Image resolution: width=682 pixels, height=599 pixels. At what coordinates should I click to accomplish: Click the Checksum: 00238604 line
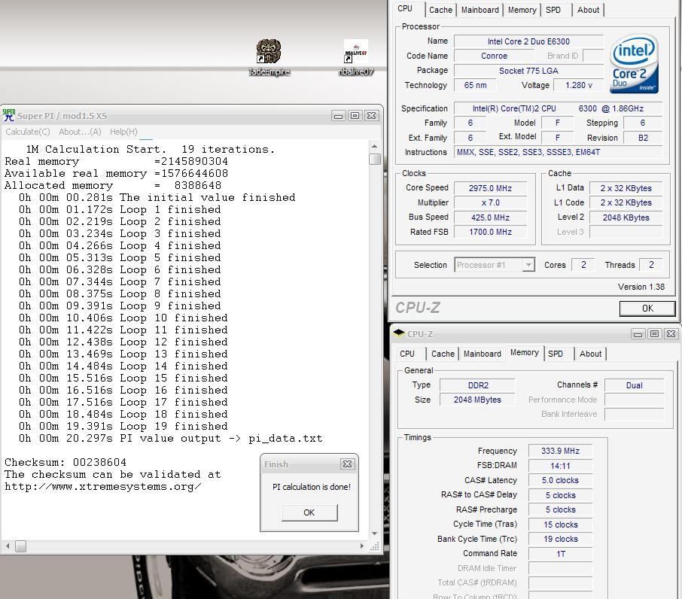65,462
